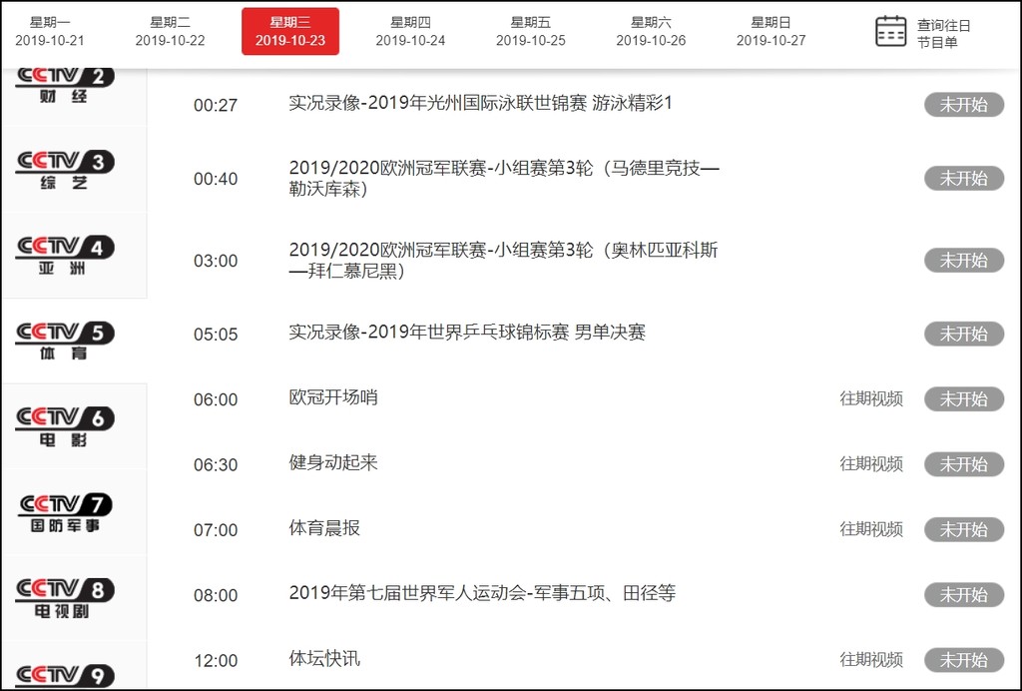Click 未开始 button for 体坛快讯 at 12:00

963,660
